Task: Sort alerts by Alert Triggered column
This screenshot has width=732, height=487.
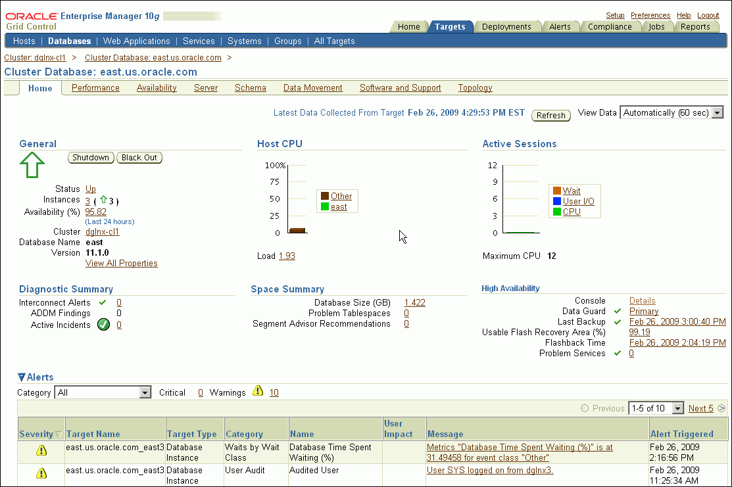Action: [x=681, y=434]
